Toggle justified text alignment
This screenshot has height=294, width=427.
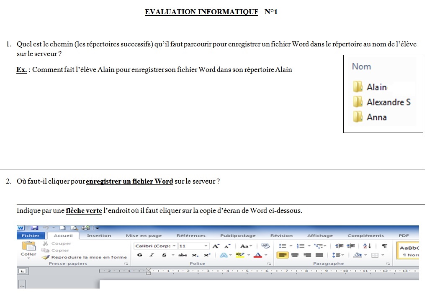pyautogui.click(x=319, y=255)
